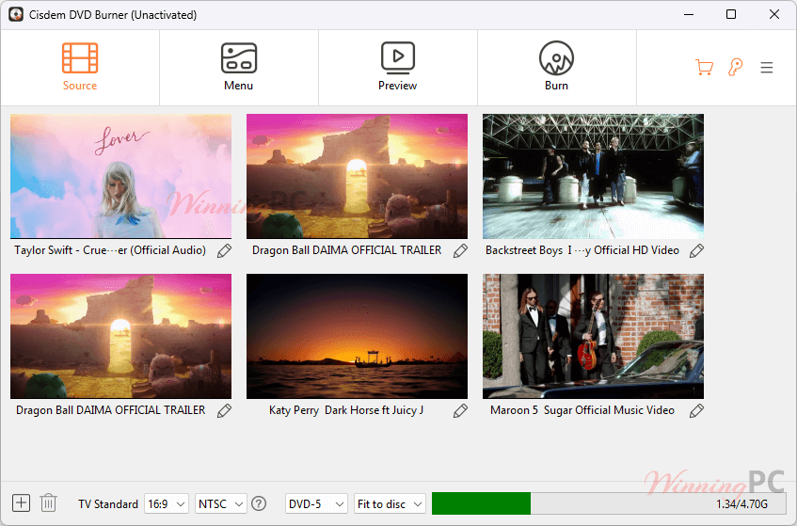
Task: Open the Preview tab
Action: (397, 67)
